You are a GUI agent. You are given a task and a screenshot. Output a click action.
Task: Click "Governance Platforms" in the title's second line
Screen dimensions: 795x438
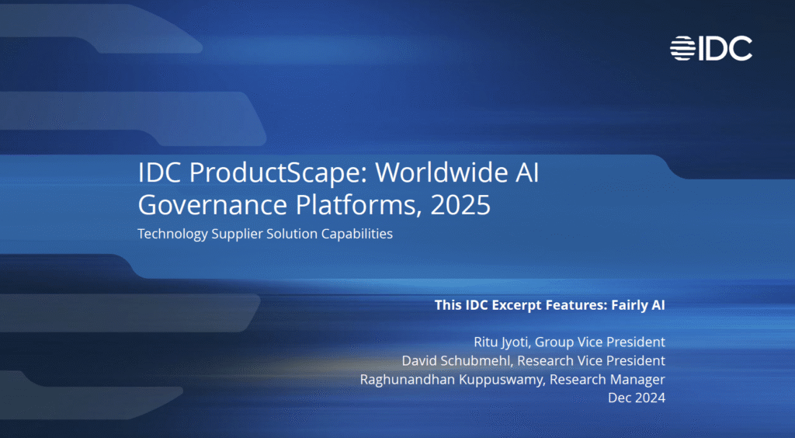click(x=273, y=205)
